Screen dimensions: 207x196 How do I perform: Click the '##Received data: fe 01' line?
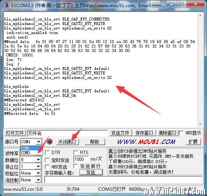[30, 113]
